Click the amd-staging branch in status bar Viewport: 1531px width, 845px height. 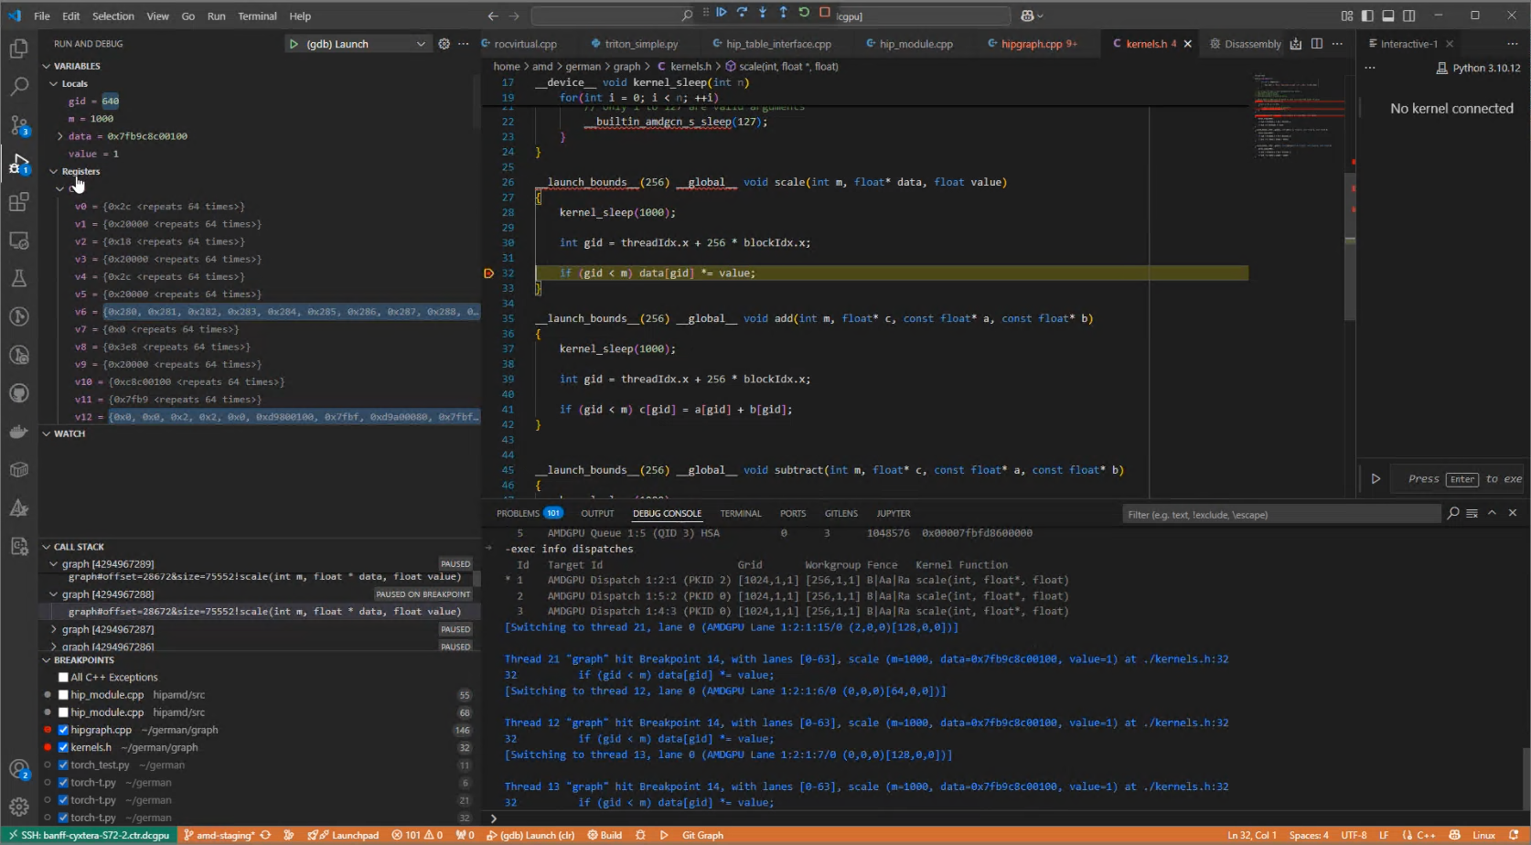pos(224,835)
